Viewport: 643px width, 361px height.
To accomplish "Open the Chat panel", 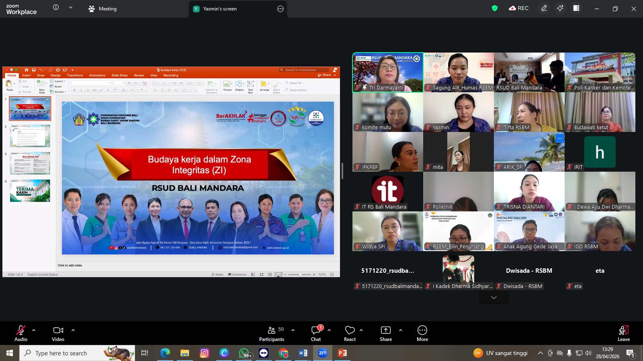I will (x=316, y=333).
